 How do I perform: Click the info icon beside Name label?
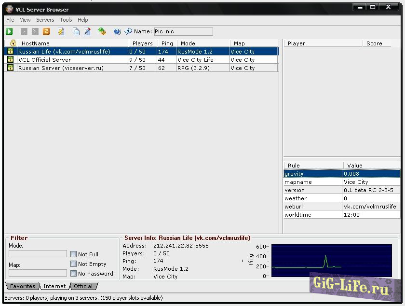128,31
